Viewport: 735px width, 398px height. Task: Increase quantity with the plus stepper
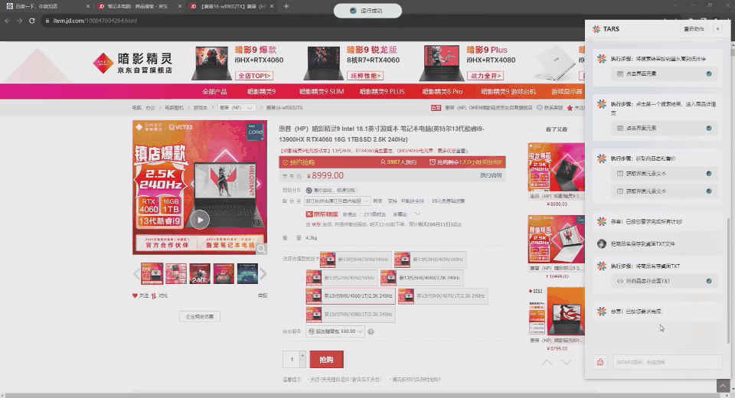[303, 355]
